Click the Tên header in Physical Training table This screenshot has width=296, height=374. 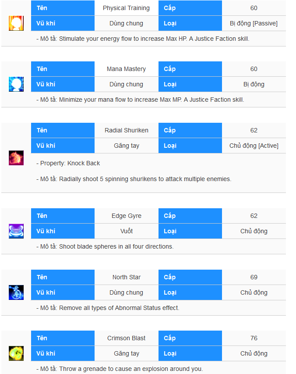(x=63, y=8)
